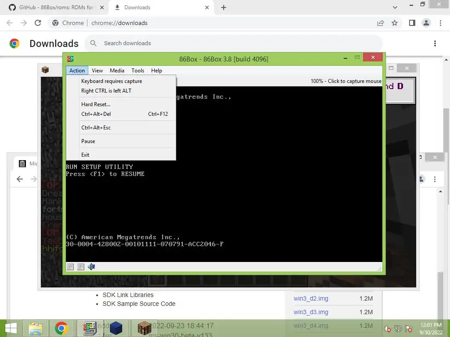Open the Media menu
This screenshot has height=337, width=450.
pos(117,71)
